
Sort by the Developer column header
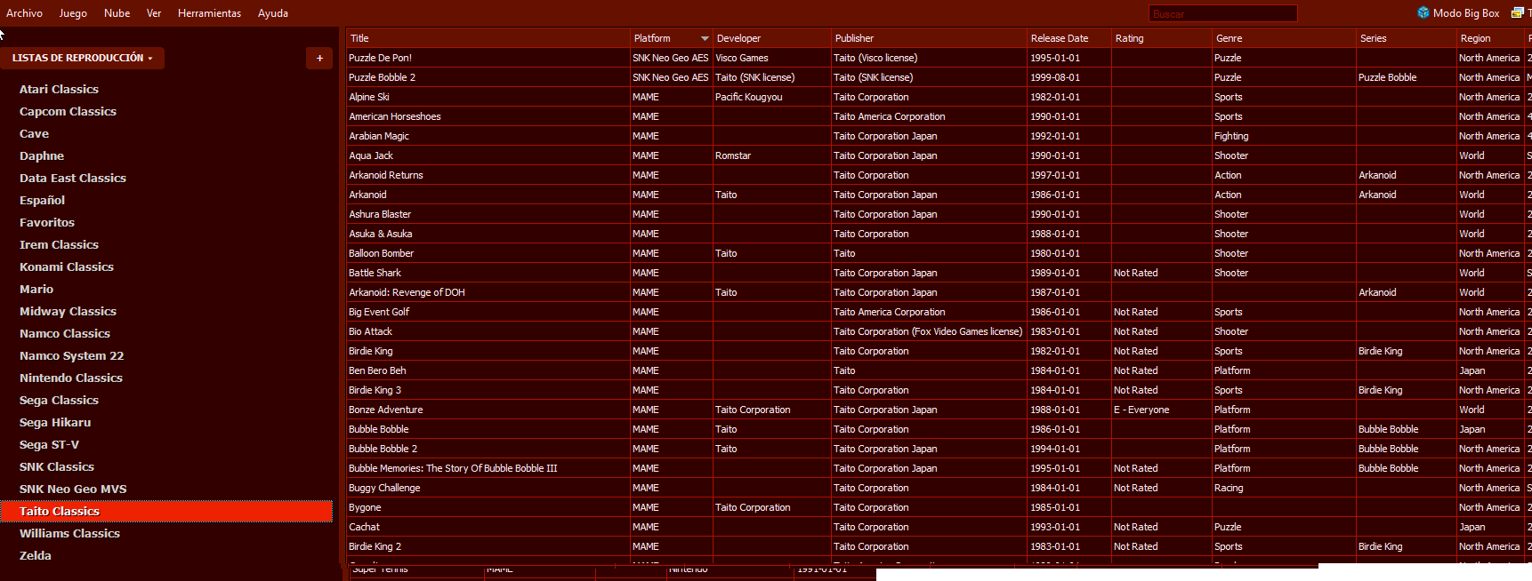pos(771,38)
